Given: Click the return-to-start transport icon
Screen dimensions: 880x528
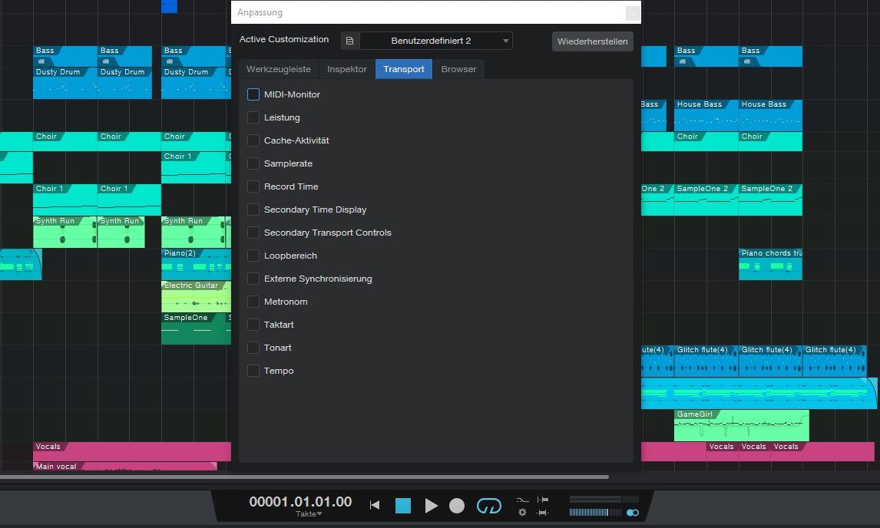Looking at the screenshot, I should click(375, 505).
